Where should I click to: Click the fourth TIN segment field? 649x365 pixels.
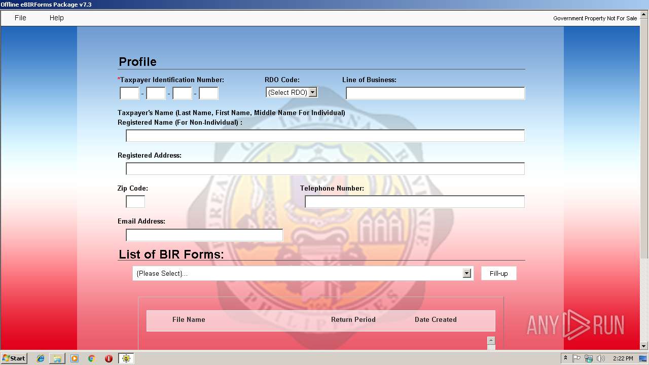point(208,93)
